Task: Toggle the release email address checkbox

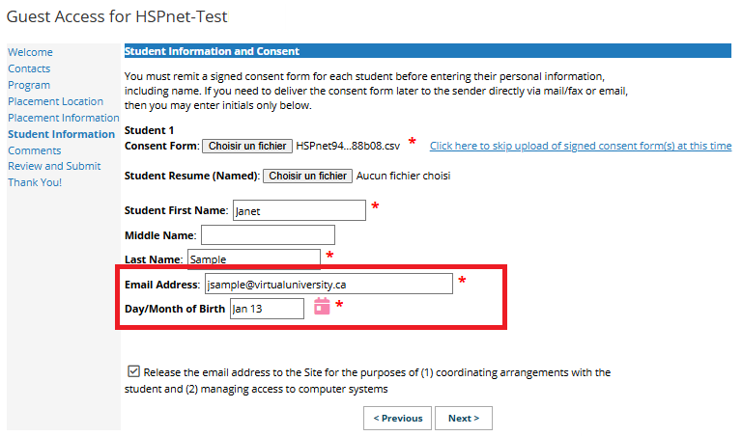Action: point(133,371)
